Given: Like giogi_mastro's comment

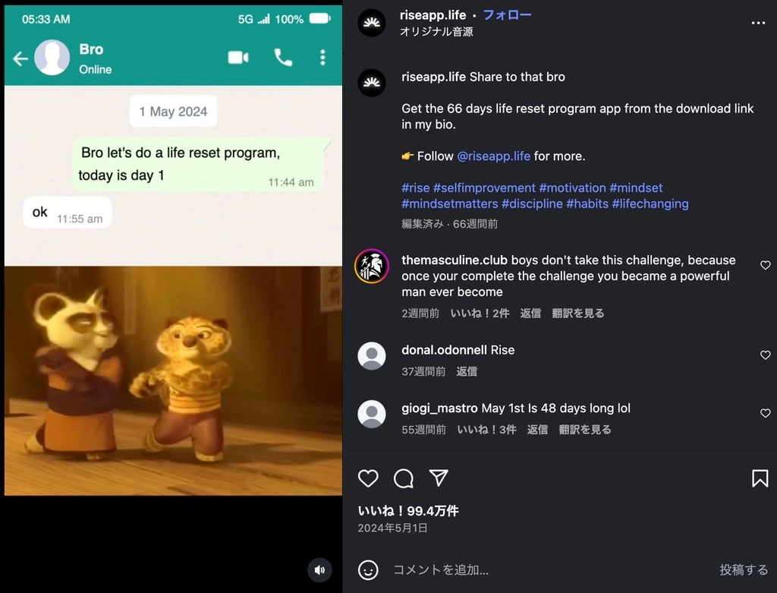Looking at the screenshot, I should pyautogui.click(x=765, y=413).
